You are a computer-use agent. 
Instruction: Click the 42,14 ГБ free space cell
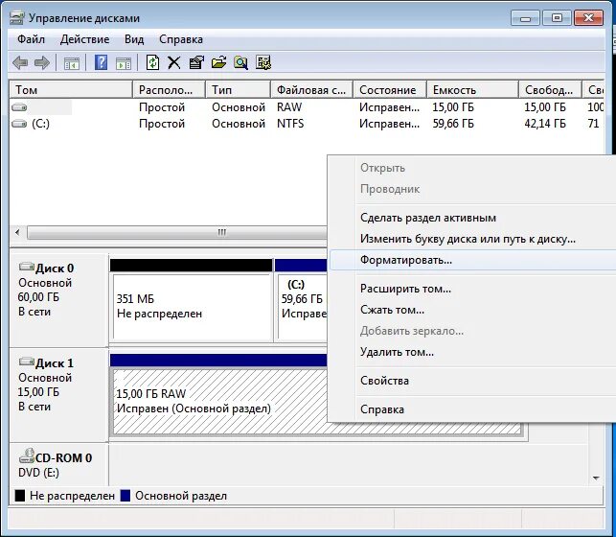545,124
